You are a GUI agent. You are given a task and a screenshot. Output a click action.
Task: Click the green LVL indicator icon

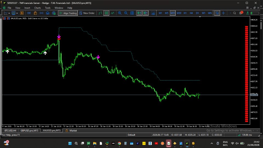[248, 13]
